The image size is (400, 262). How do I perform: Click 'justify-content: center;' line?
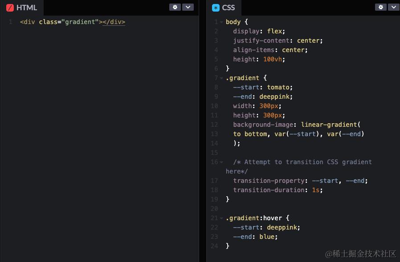click(x=278, y=40)
